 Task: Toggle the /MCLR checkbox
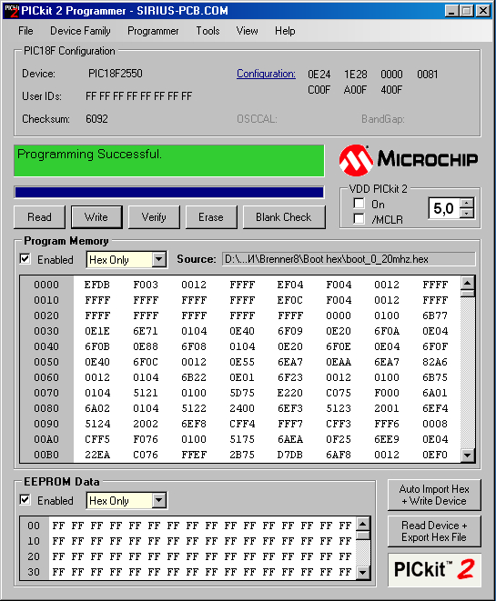pos(359,218)
